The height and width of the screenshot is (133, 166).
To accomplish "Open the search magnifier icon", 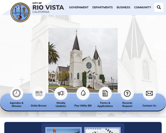I will [159, 7].
